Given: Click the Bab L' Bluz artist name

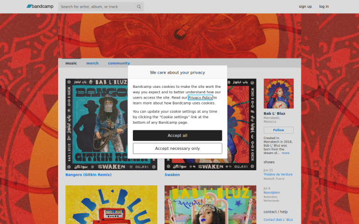Looking at the screenshot, I should (x=274, y=113).
